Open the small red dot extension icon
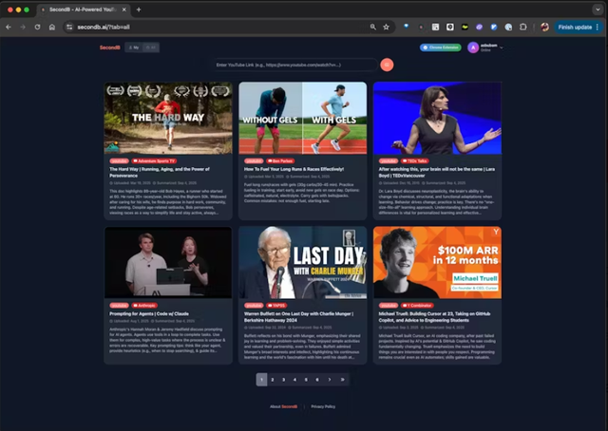Image resolution: width=608 pixels, height=431 pixels. click(421, 28)
